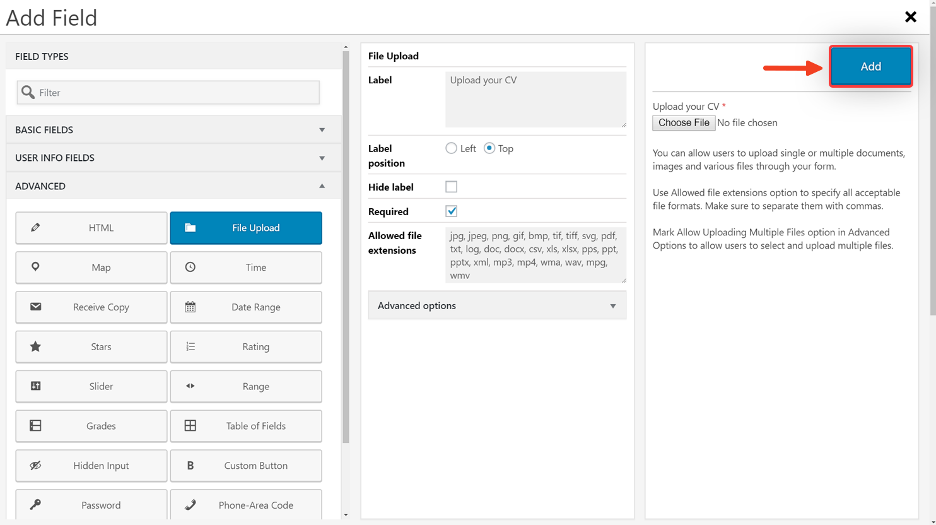Select the Date Range field
Screen dimensions: 936x525
coord(246,307)
